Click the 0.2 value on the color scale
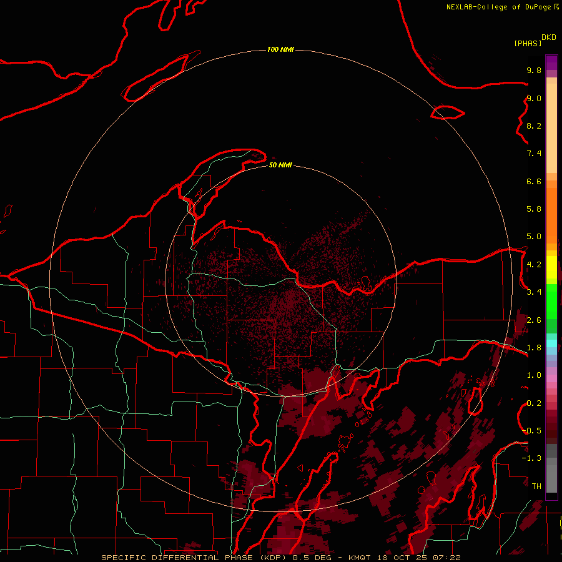This screenshot has width=562, height=562. 534,403
